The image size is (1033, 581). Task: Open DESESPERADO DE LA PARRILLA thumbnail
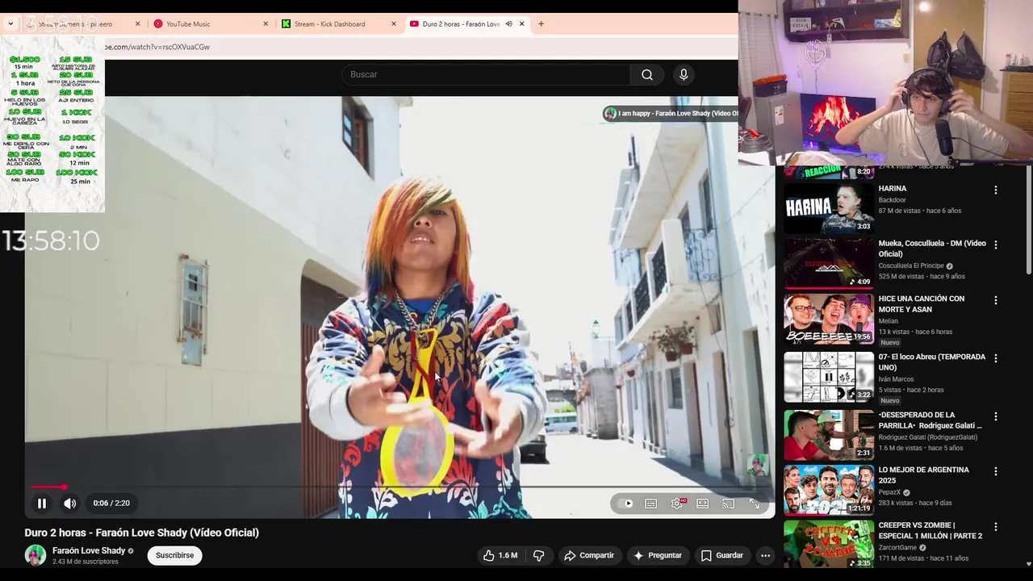(x=829, y=435)
